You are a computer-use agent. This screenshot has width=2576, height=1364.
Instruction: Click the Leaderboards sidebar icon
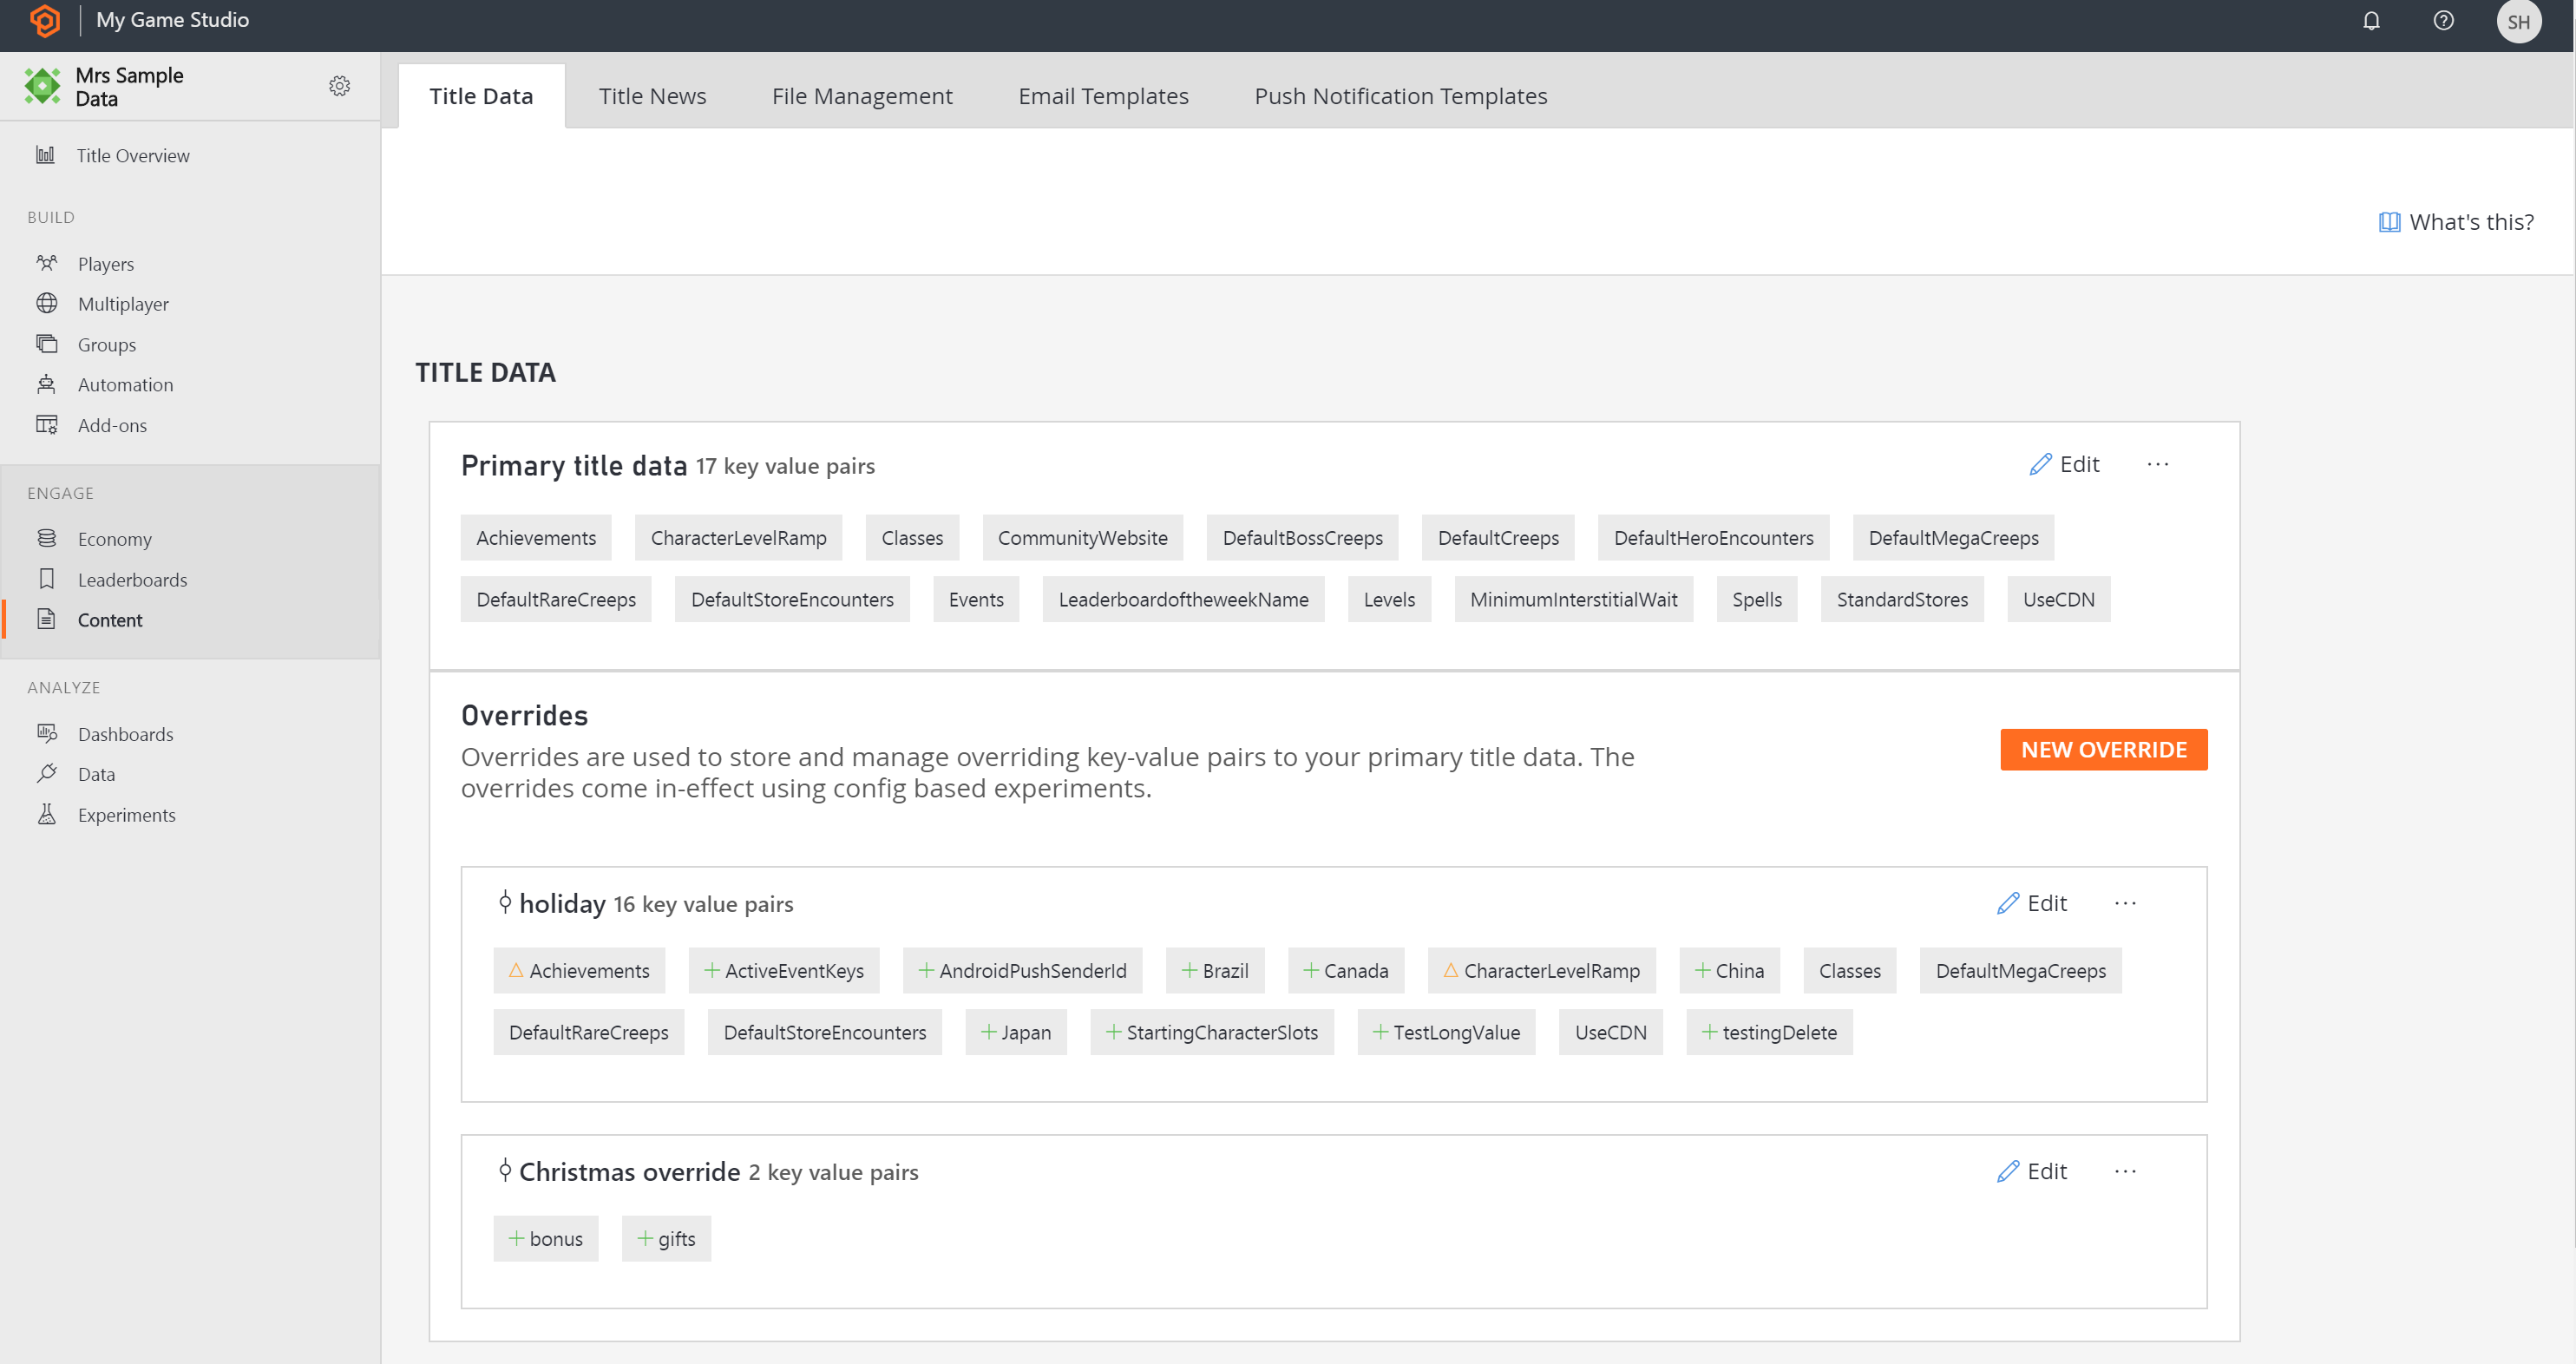[46, 579]
